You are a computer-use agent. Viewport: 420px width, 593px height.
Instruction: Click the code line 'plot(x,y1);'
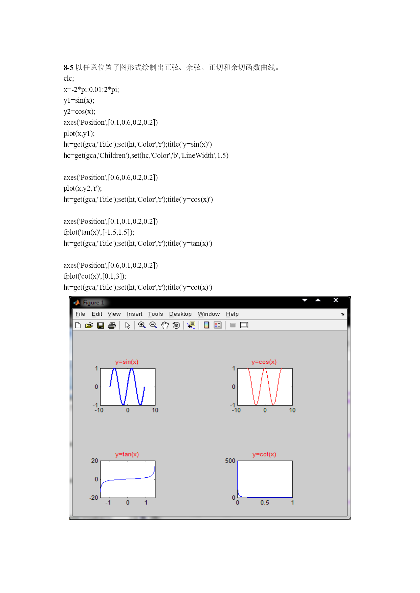(x=79, y=134)
